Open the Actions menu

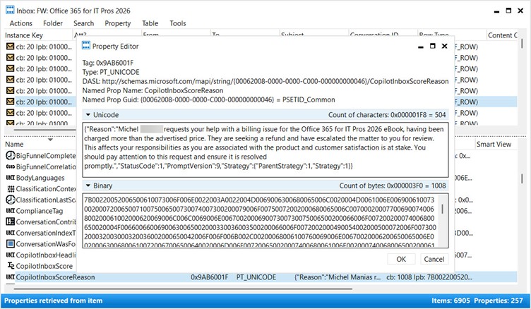coord(20,23)
